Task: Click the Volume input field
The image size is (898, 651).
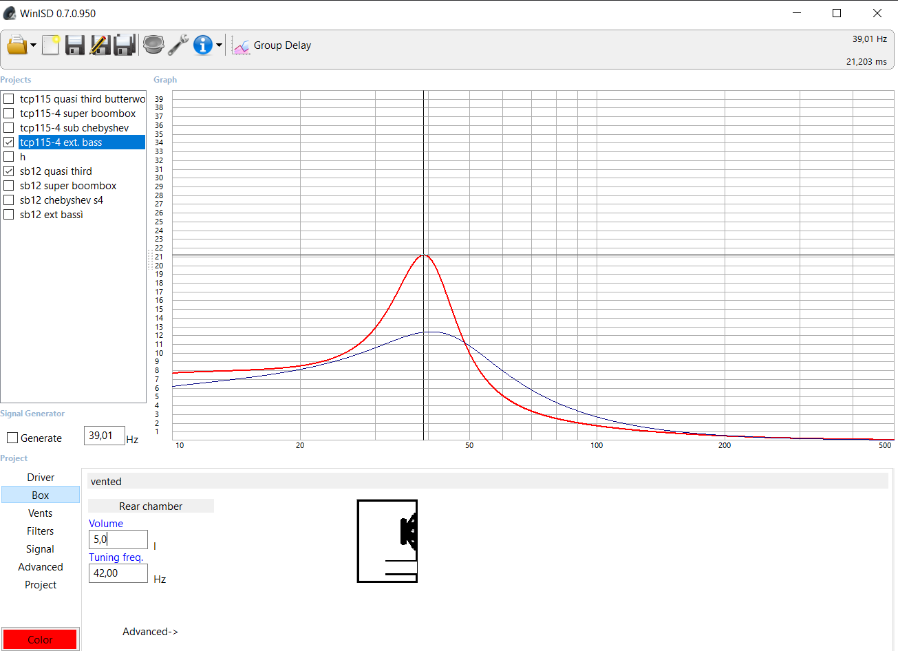Action: [118, 540]
